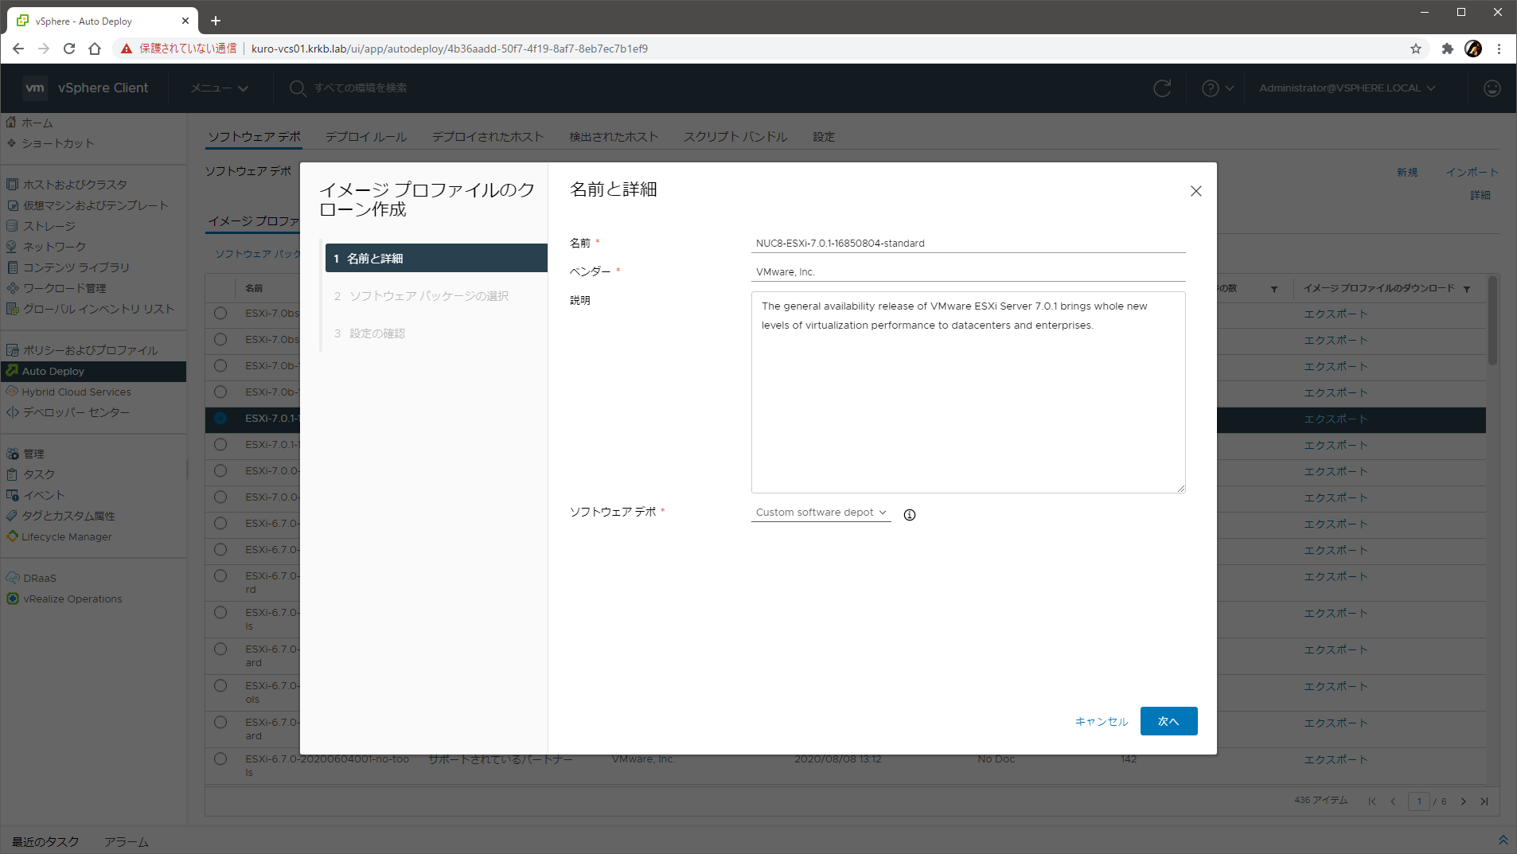Viewport: 1517px width, 854px height.
Task: Click the キャンセル link
Action: tap(1102, 721)
